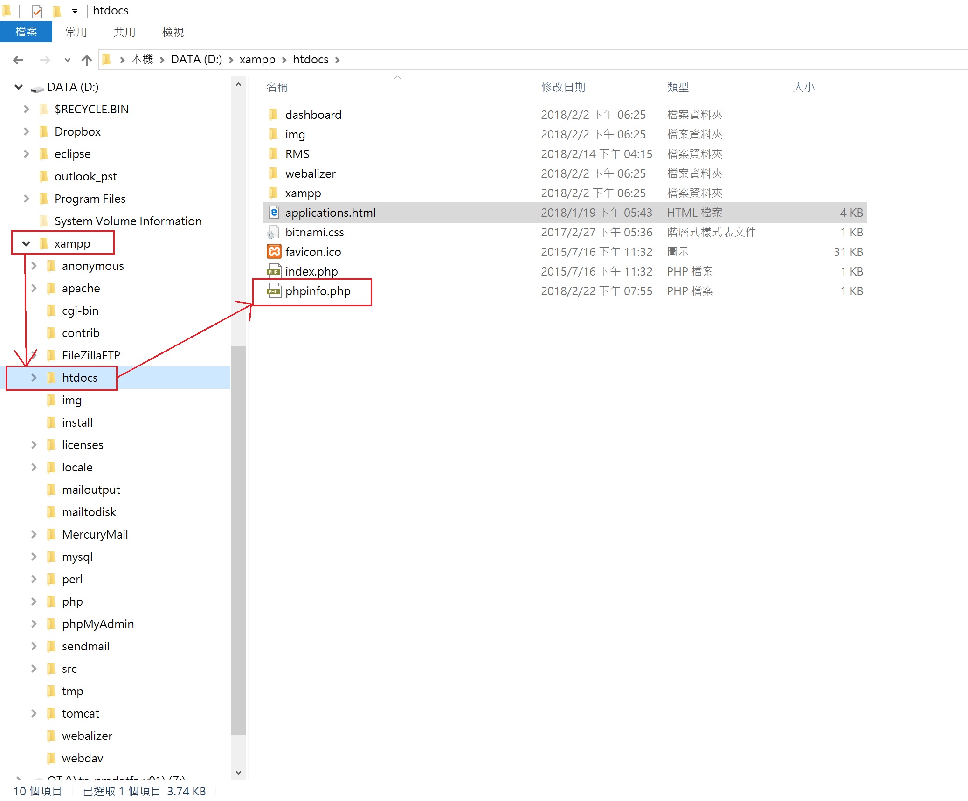Open the Customize Quick Access Toolbar dropdown
968x801 pixels.
(x=75, y=11)
